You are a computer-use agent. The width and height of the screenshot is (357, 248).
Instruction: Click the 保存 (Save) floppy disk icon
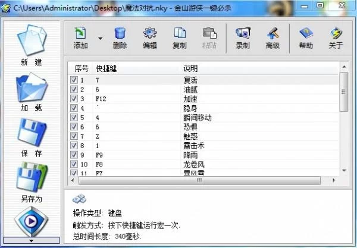32,132
